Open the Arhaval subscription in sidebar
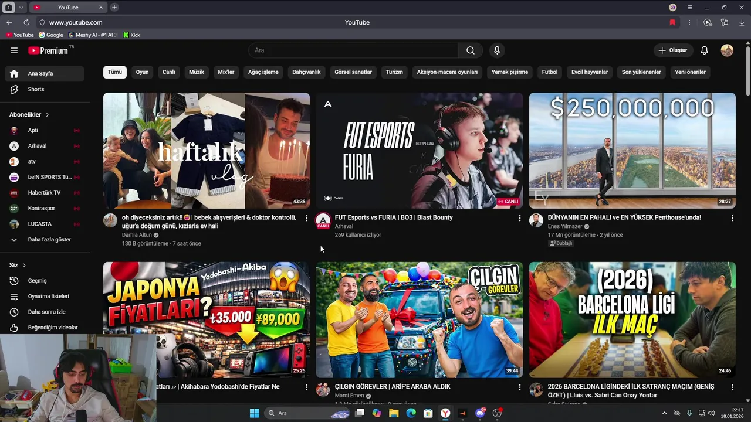751x422 pixels. click(x=45, y=146)
